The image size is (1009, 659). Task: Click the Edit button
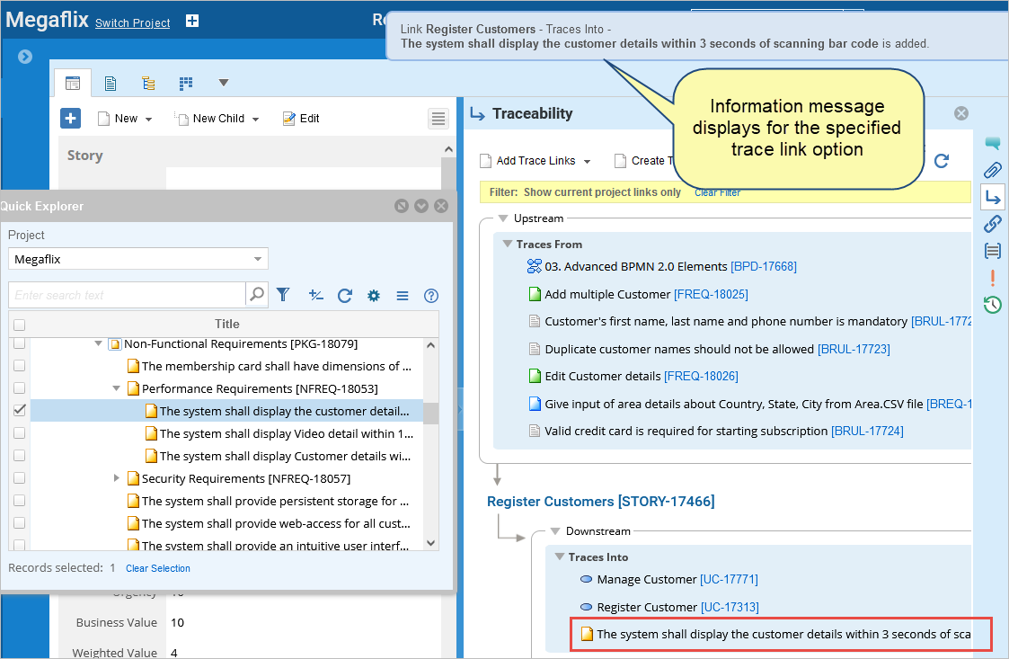pyautogui.click(x=300, y=119)
